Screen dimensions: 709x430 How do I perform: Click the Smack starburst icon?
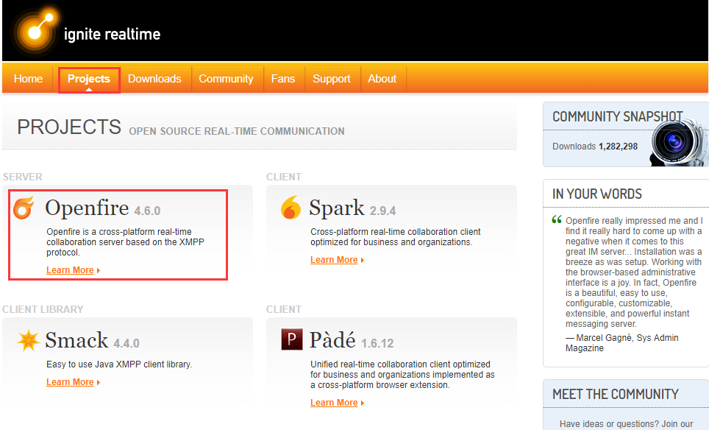(x=28, y=340)
